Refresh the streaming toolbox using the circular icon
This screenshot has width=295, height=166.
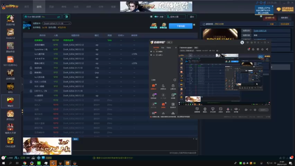click(174, 80)
